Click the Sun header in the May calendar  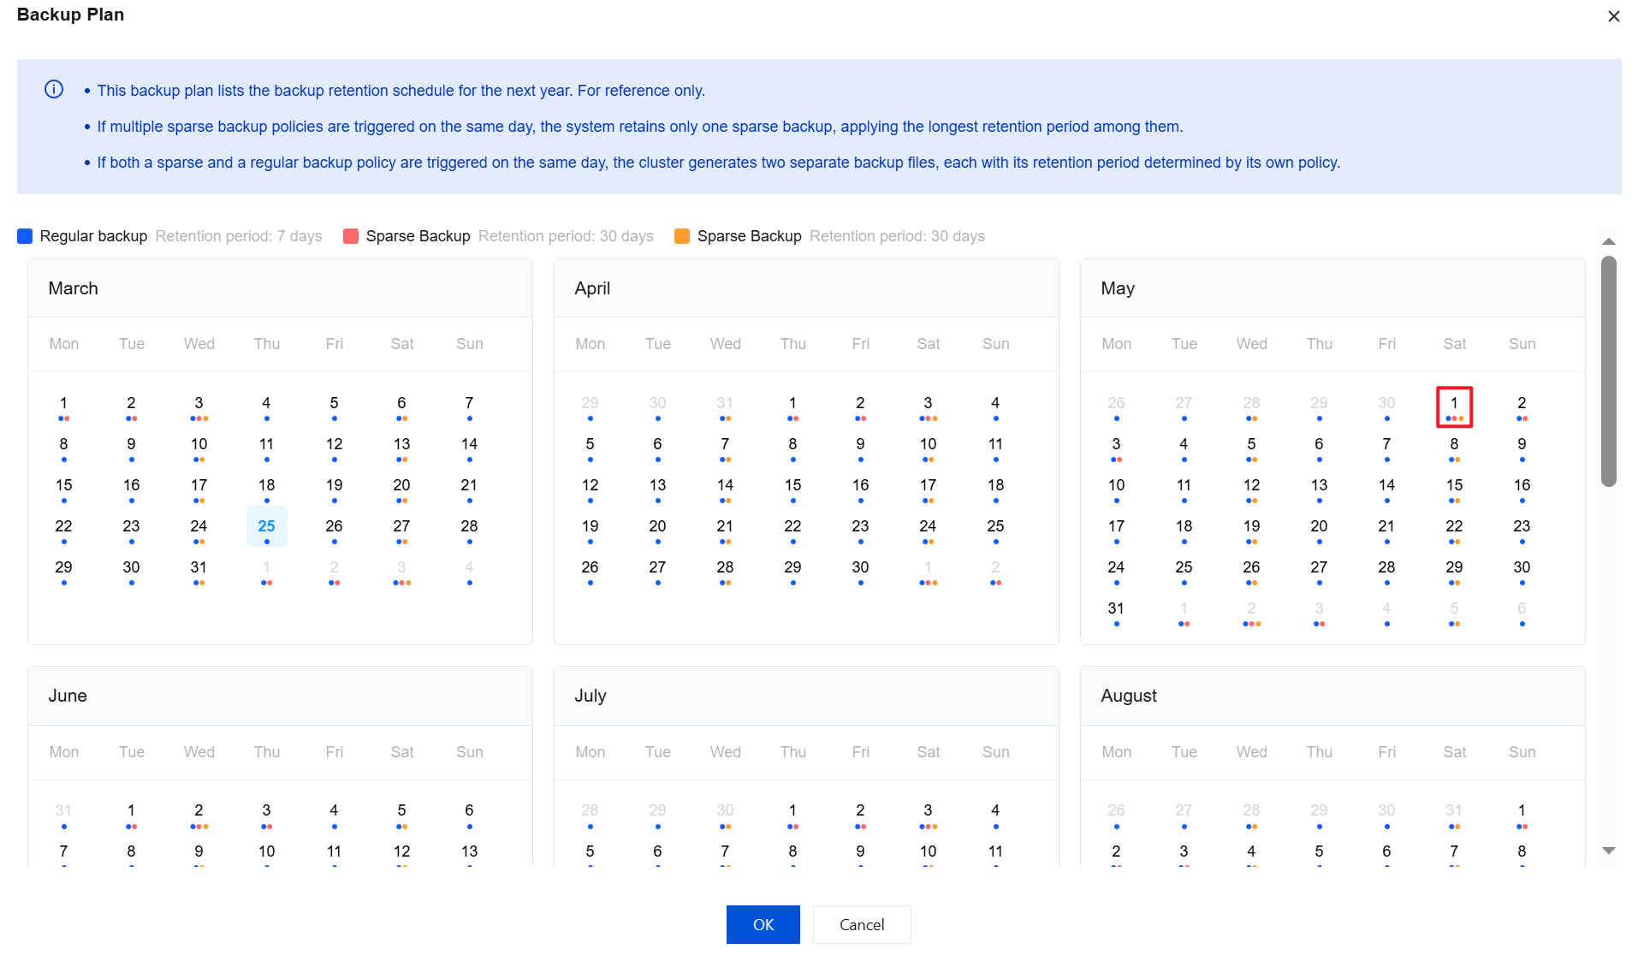coord(1522,344)
